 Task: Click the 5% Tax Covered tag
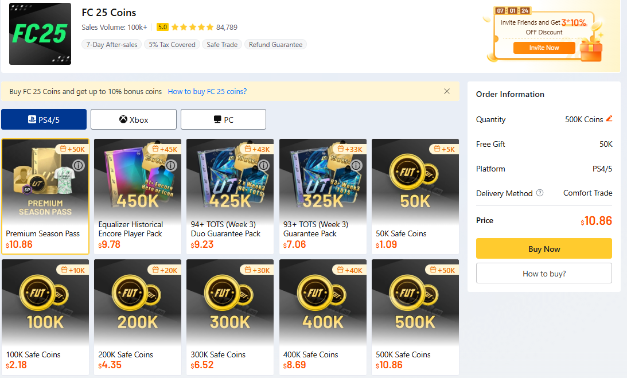point(172,44)
